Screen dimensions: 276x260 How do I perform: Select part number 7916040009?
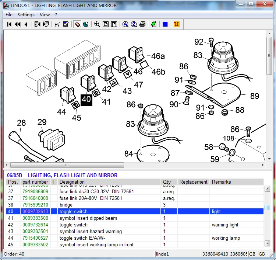pyautogui.click(x=35, y=198)
